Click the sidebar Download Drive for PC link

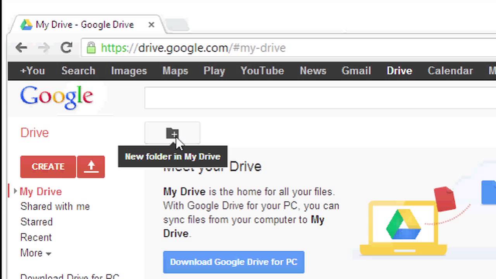point(70,276)
